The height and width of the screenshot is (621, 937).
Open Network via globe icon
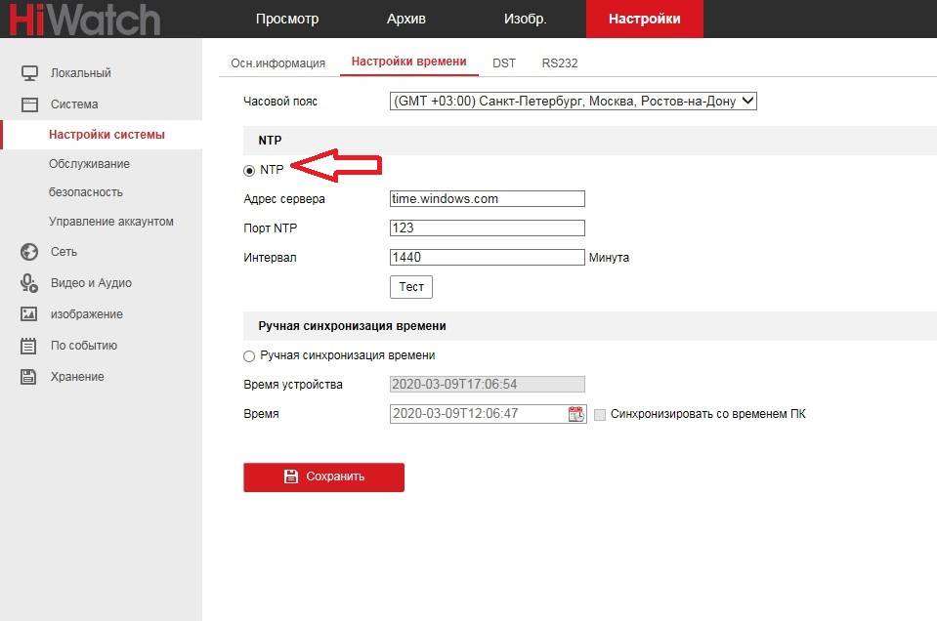pos(29,252)
